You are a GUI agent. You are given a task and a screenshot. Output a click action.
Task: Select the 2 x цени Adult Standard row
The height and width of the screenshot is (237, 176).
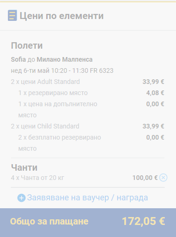[88, 82]
